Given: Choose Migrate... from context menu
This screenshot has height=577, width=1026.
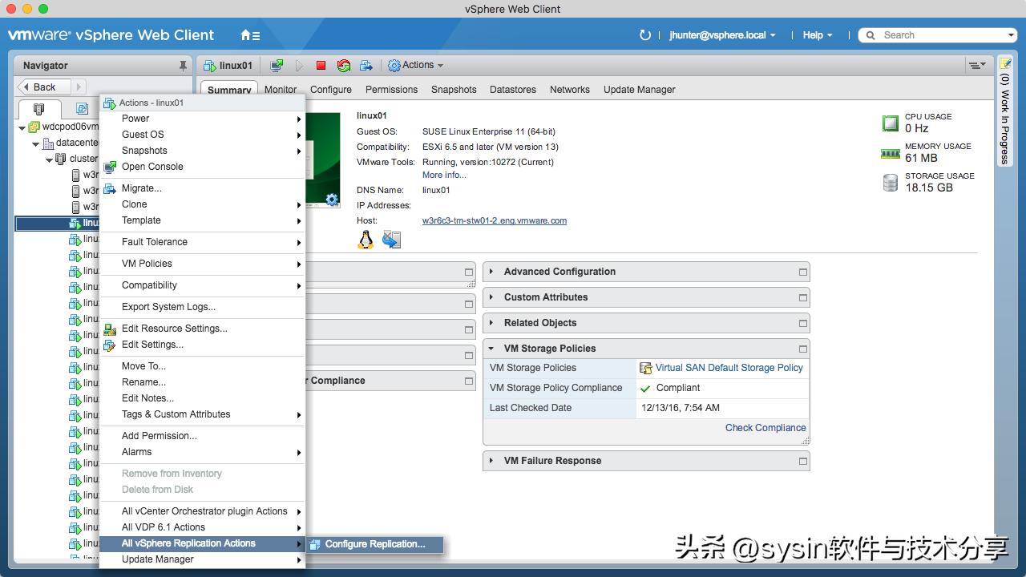Looking at the screenshot, I should [202, 188].
